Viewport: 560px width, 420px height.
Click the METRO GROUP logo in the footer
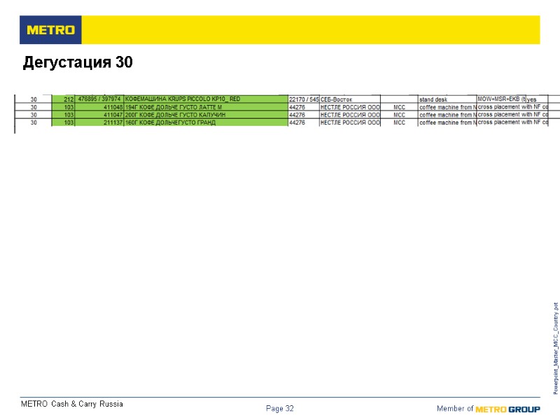coord(508,409)
